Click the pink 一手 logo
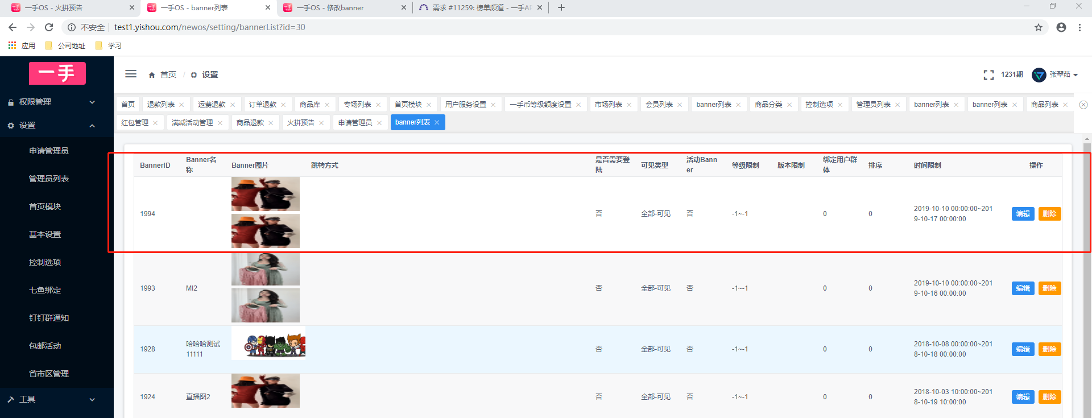This screenshot has height=418, width=1092. tap(57, 73)
